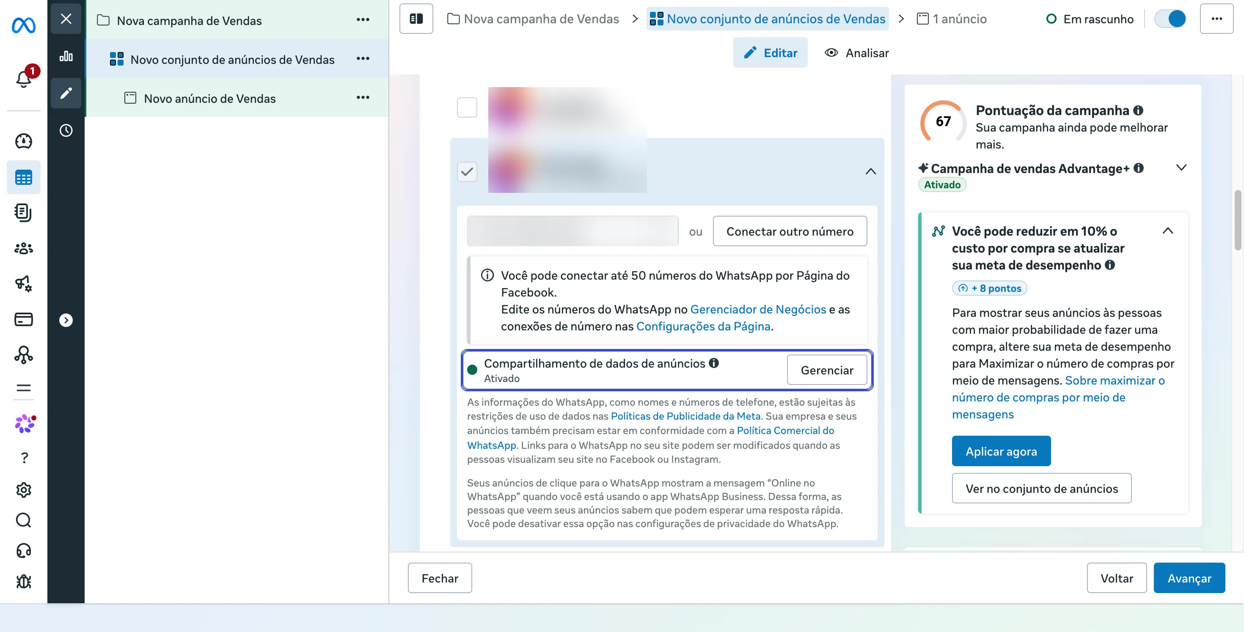Open Políticas de Publicidade da Meta link

(x=685, y=416)
